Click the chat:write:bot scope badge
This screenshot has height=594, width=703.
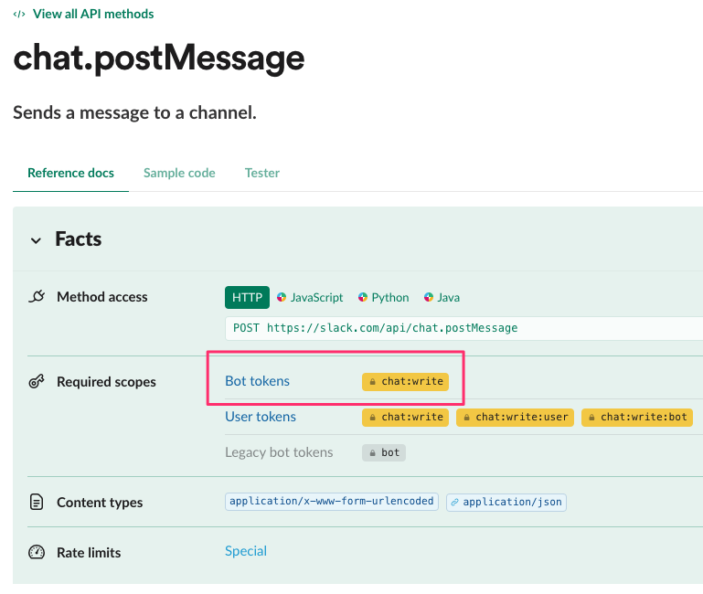pyautogui.click(x=636, y=418)
